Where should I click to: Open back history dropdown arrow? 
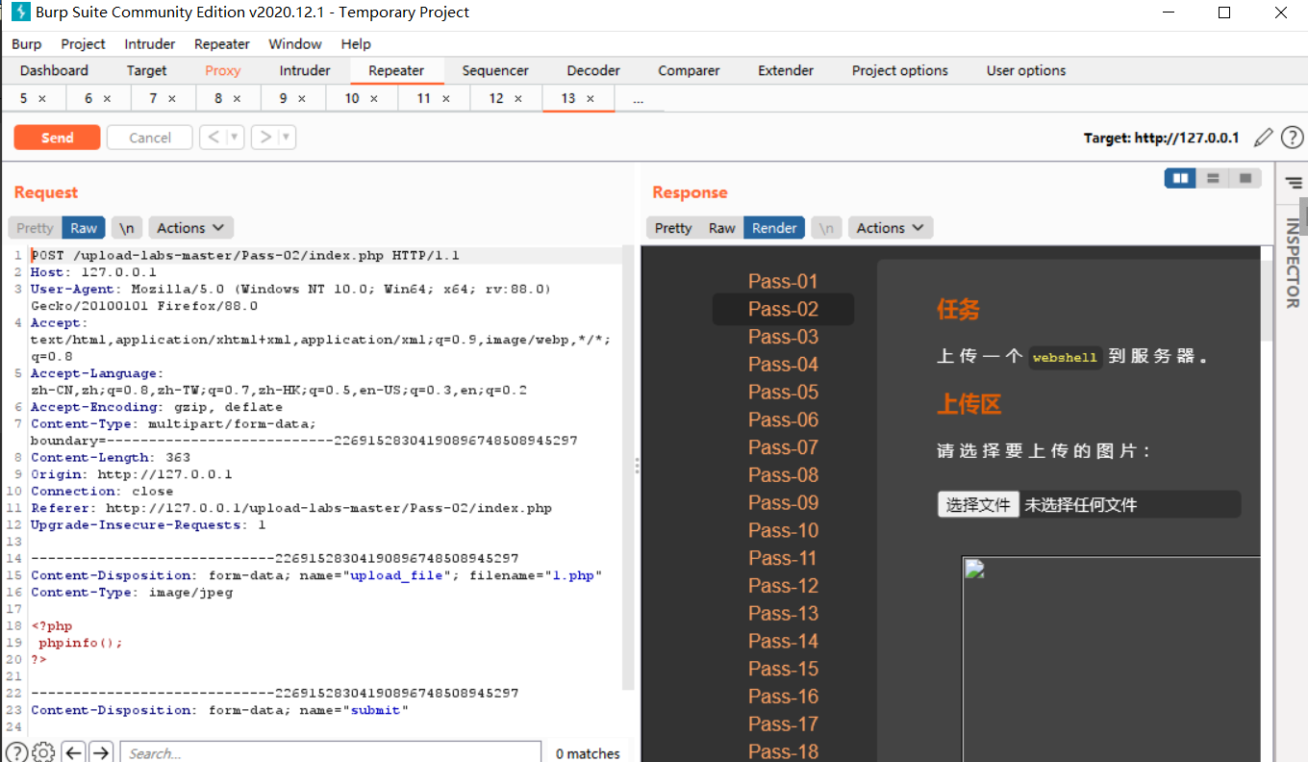[x=235, y=138]
